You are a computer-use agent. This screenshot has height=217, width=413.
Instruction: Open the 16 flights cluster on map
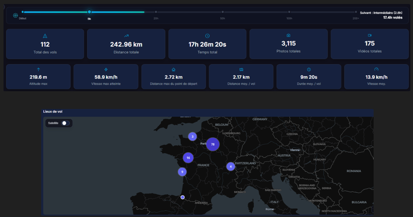coord(188,158)
